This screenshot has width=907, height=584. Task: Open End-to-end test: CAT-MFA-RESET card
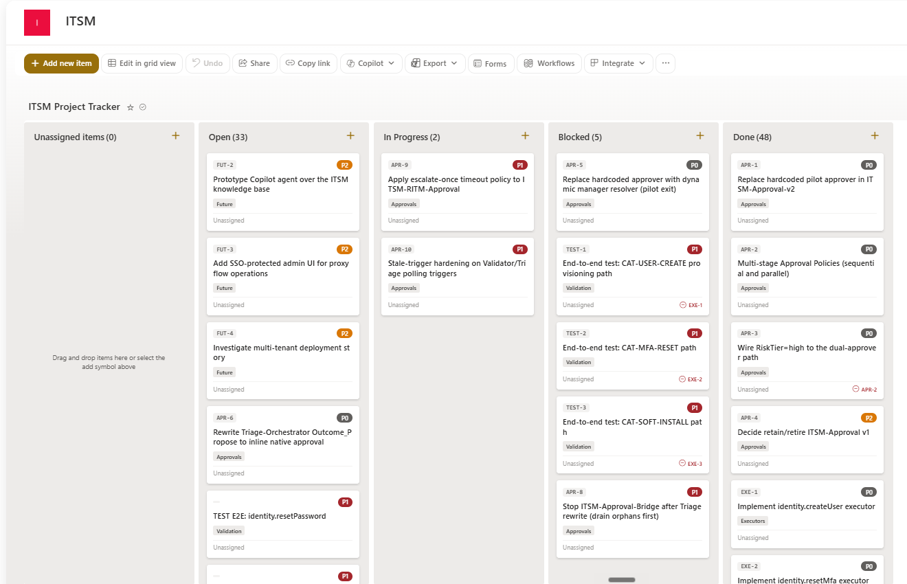pos(632,356)
